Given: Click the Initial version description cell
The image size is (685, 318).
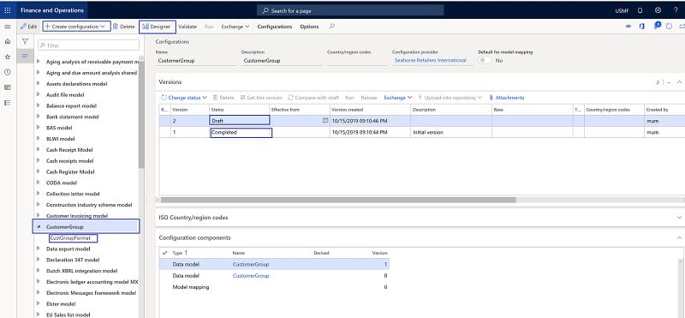Looking at the screenshot, I should [x=451, y=132].
